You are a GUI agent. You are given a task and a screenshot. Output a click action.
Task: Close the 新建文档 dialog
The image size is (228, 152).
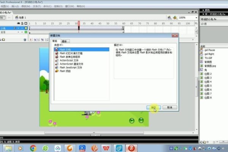pyautogui.click(x=175, y=35)
